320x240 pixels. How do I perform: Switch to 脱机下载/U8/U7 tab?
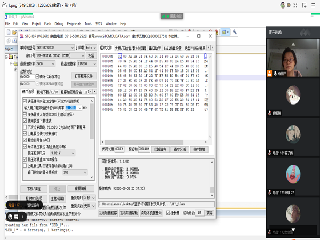coord(47,92)
